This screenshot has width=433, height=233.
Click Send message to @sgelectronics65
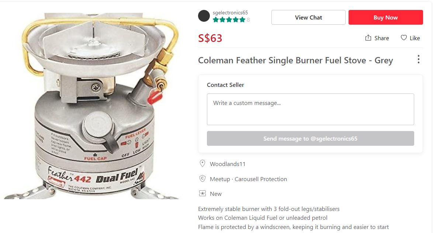[x=310, y=138]
